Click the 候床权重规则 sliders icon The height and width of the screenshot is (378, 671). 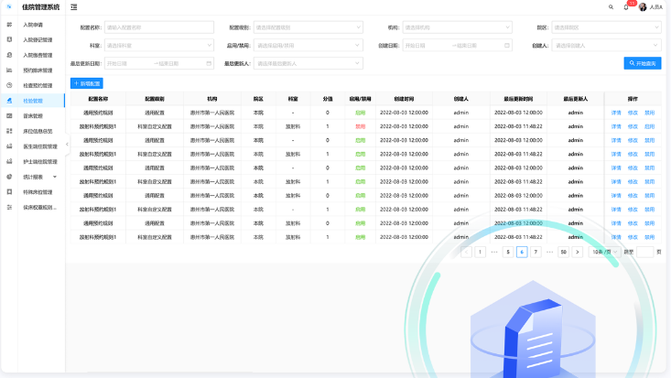pyautogui.click(x=9, y=207)
